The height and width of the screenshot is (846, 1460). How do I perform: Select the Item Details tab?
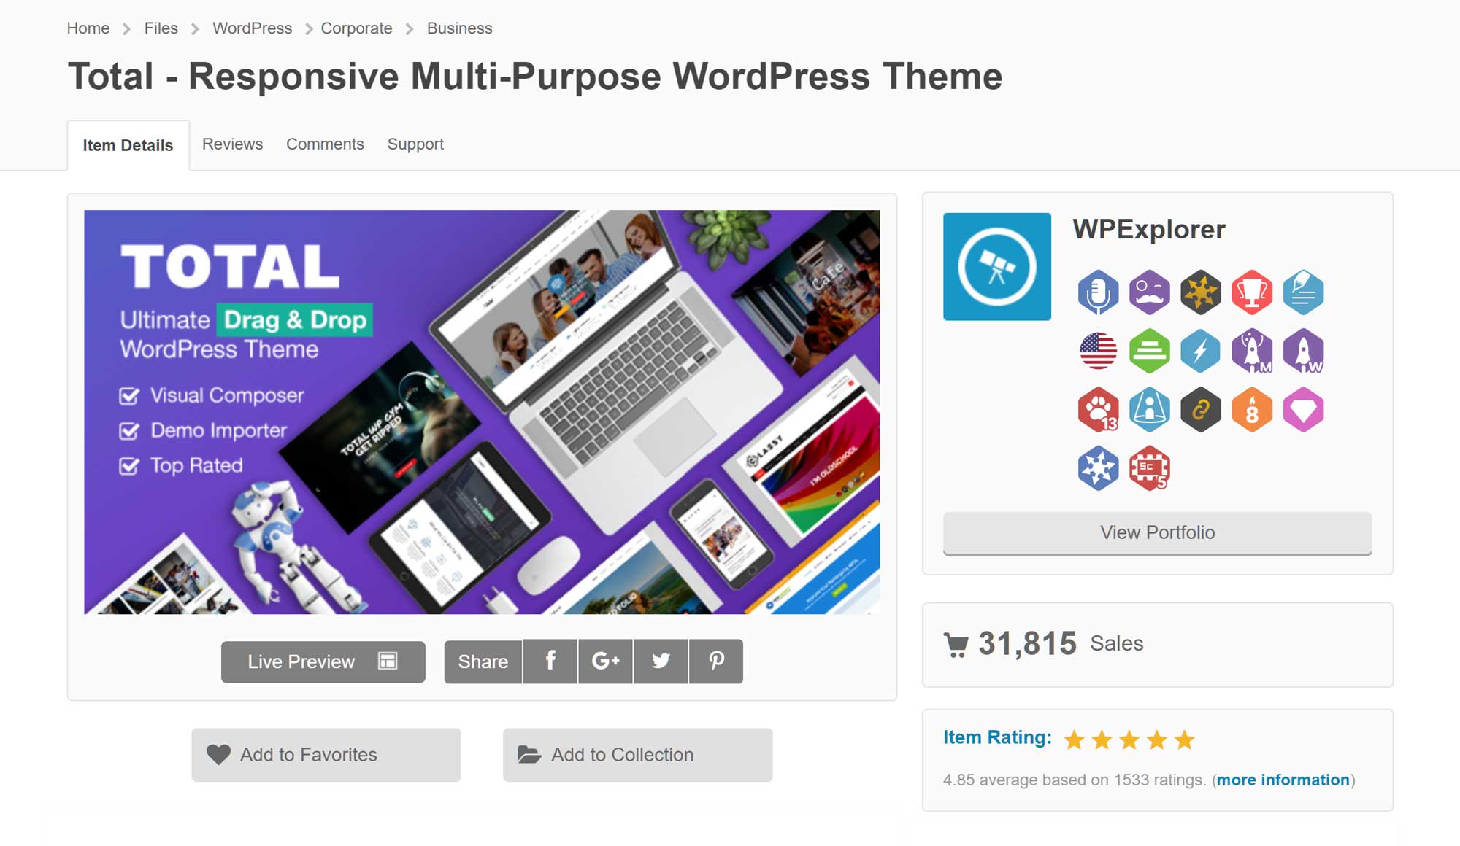pos(128,145)
